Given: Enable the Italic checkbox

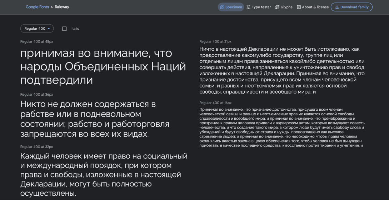Looking at the screenshot, I should pos(64,29).
